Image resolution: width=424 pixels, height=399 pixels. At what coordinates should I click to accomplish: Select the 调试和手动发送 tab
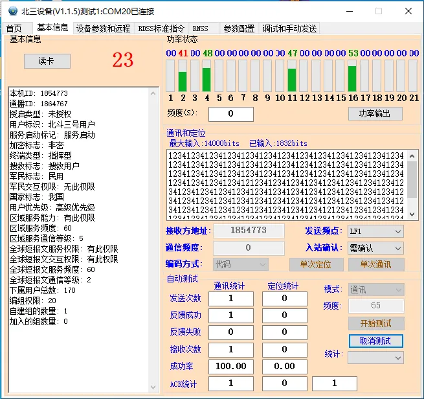(x=289, y=28)
